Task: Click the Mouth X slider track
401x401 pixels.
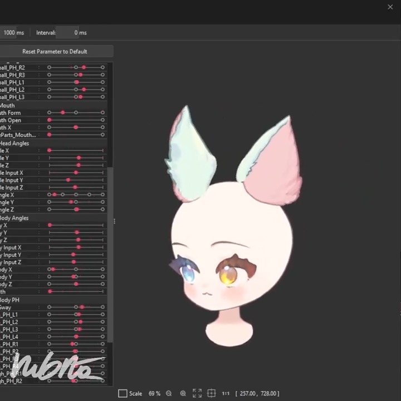Action: pyautogui.click(x=76, y=128)
